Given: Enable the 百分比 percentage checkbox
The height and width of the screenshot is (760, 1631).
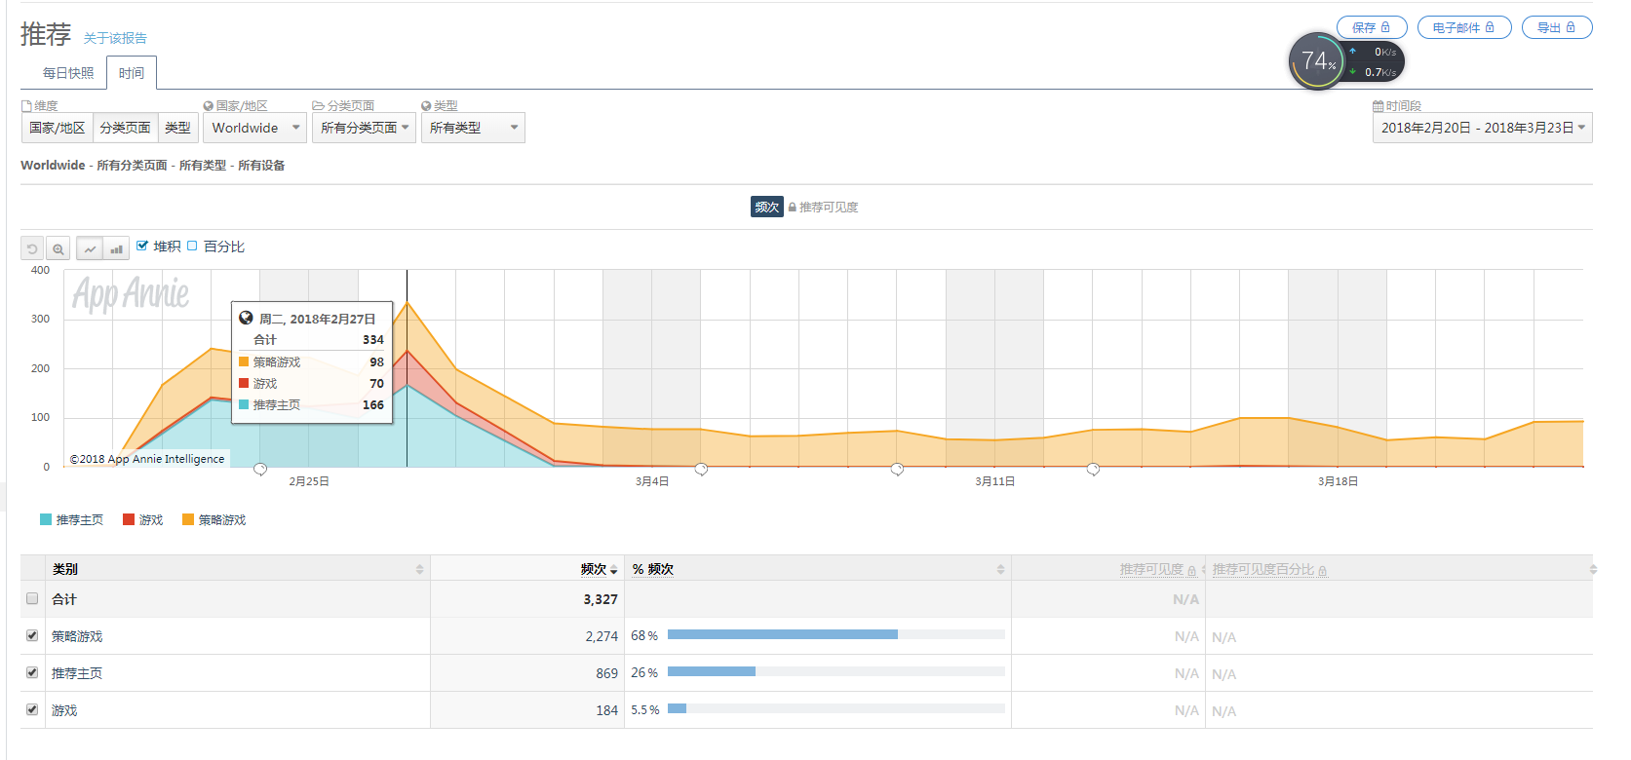Looking at the screenshot, I should click(192, 246).
